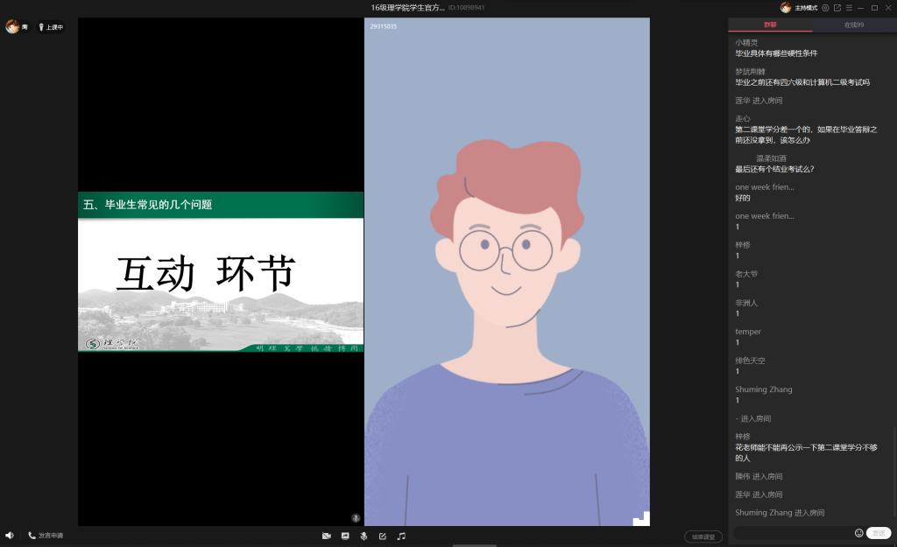Screen dimensions: 897x547
Task: Click the music note icon
Action: tap(401, 536)
